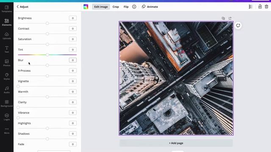Click the Highlights value field
This screenshot has width=271, height=152.
tap(73, 123)
